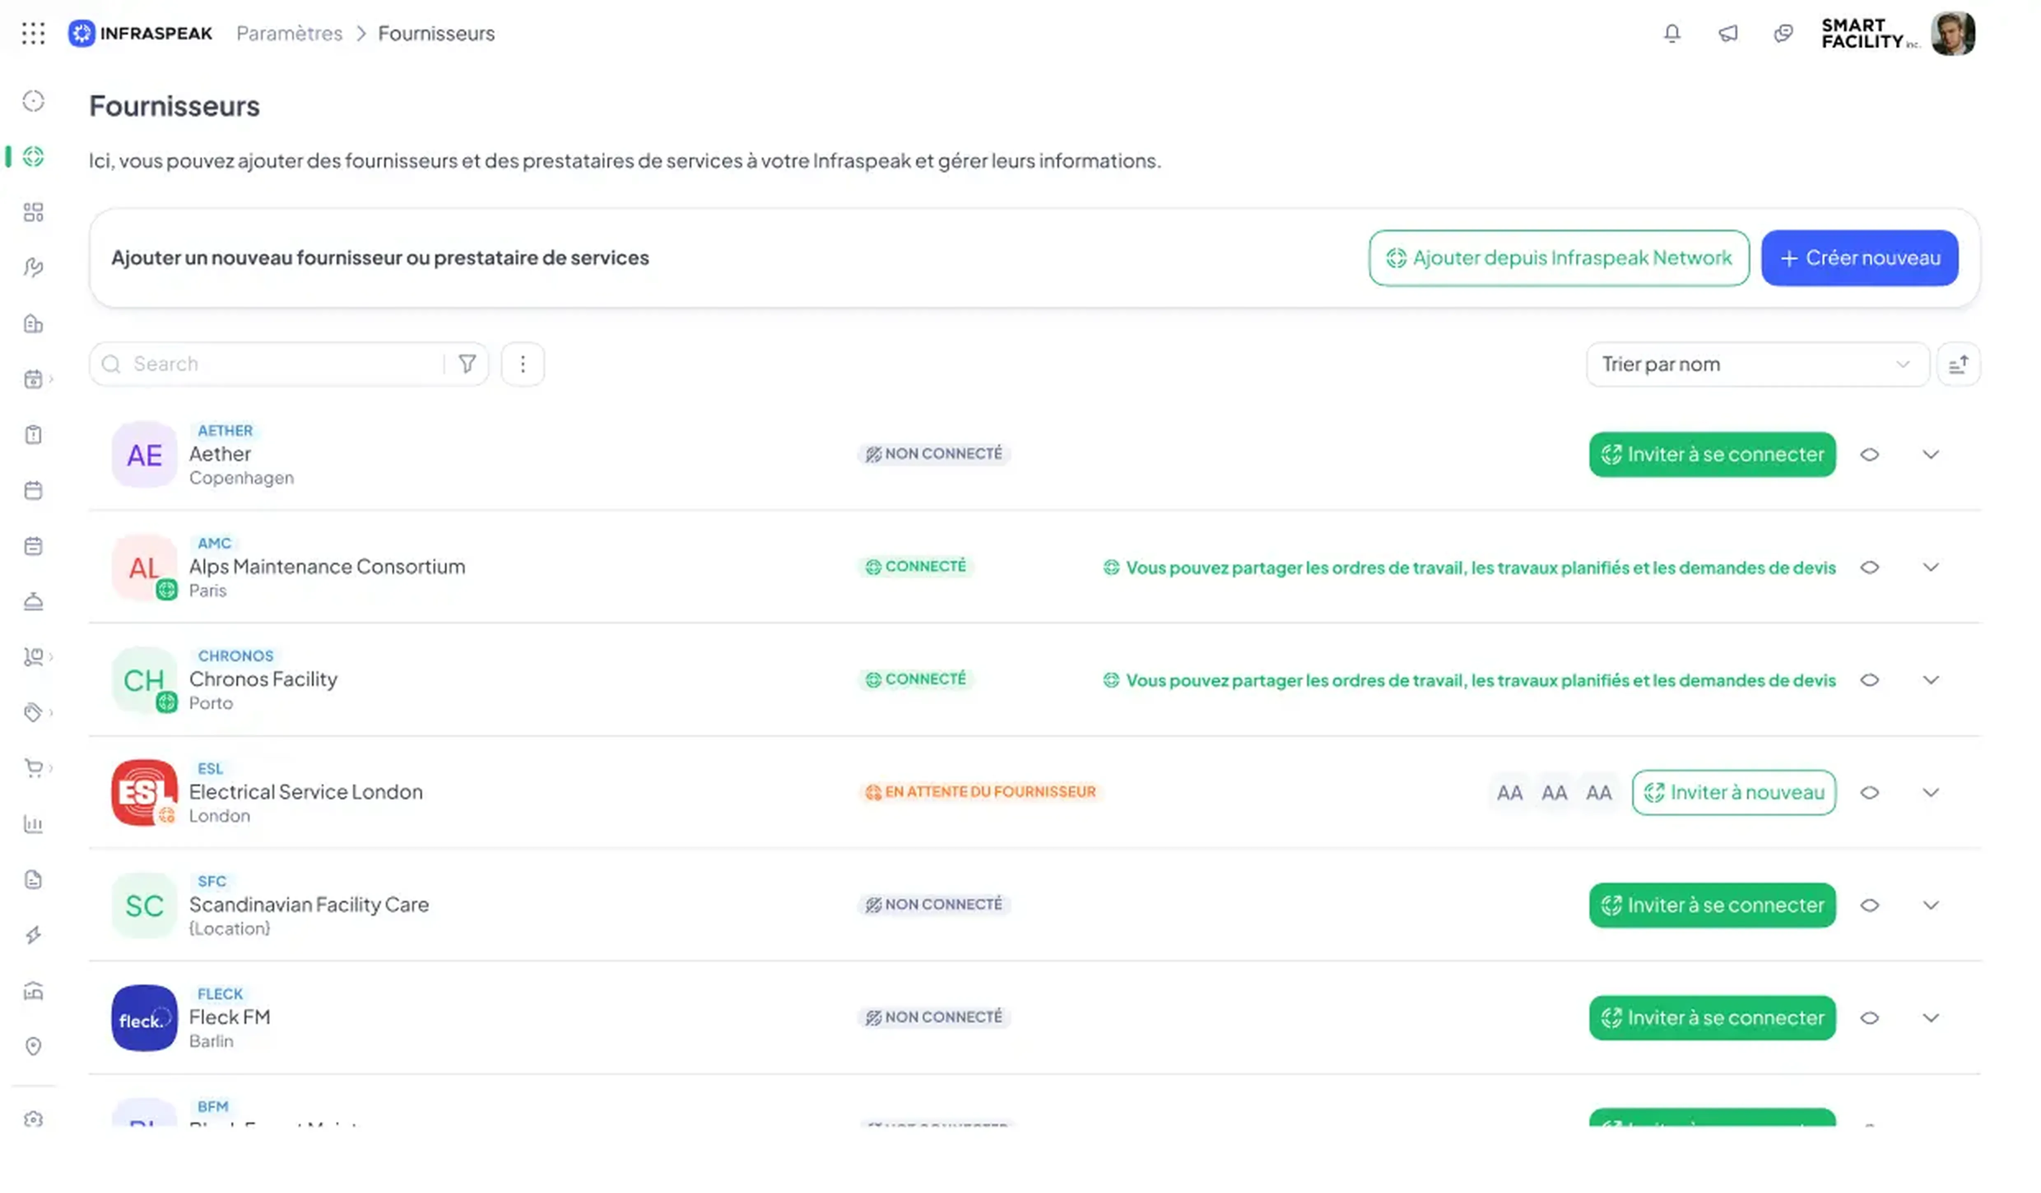The image size is (2041, 1193).
Task: Open the charts section in sidebar
Action: click(x=33, y=825)
